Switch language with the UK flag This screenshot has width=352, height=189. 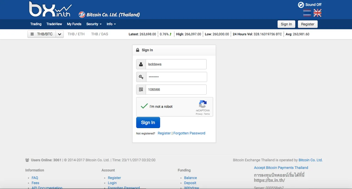(x=317, y=13)
